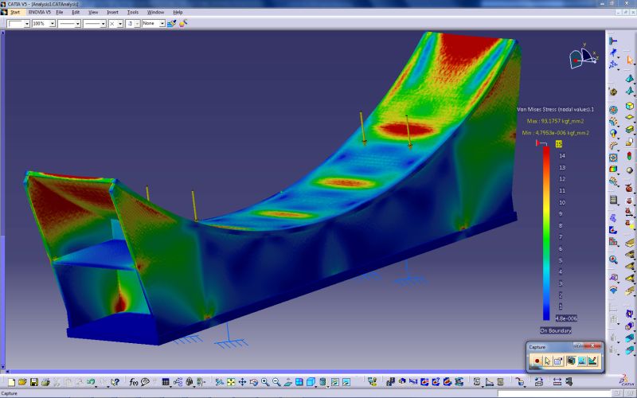Click the select arrow in Capture toolbar
This screenshot has width=637, height=398.
[x=548, y=361]
